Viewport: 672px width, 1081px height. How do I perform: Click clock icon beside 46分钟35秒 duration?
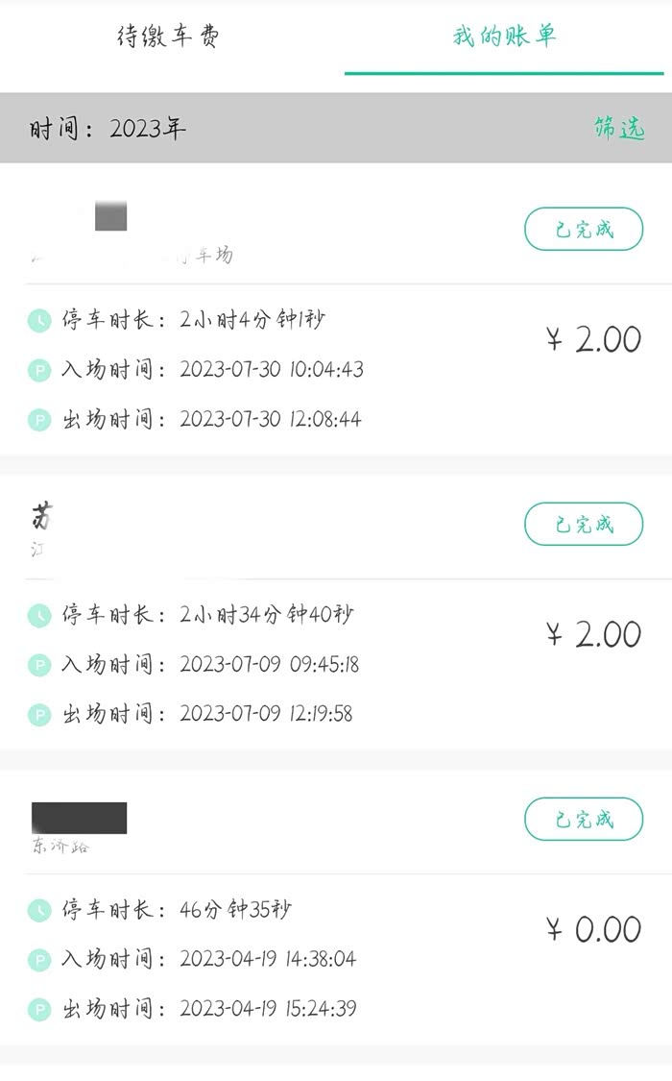coord(38,910)
